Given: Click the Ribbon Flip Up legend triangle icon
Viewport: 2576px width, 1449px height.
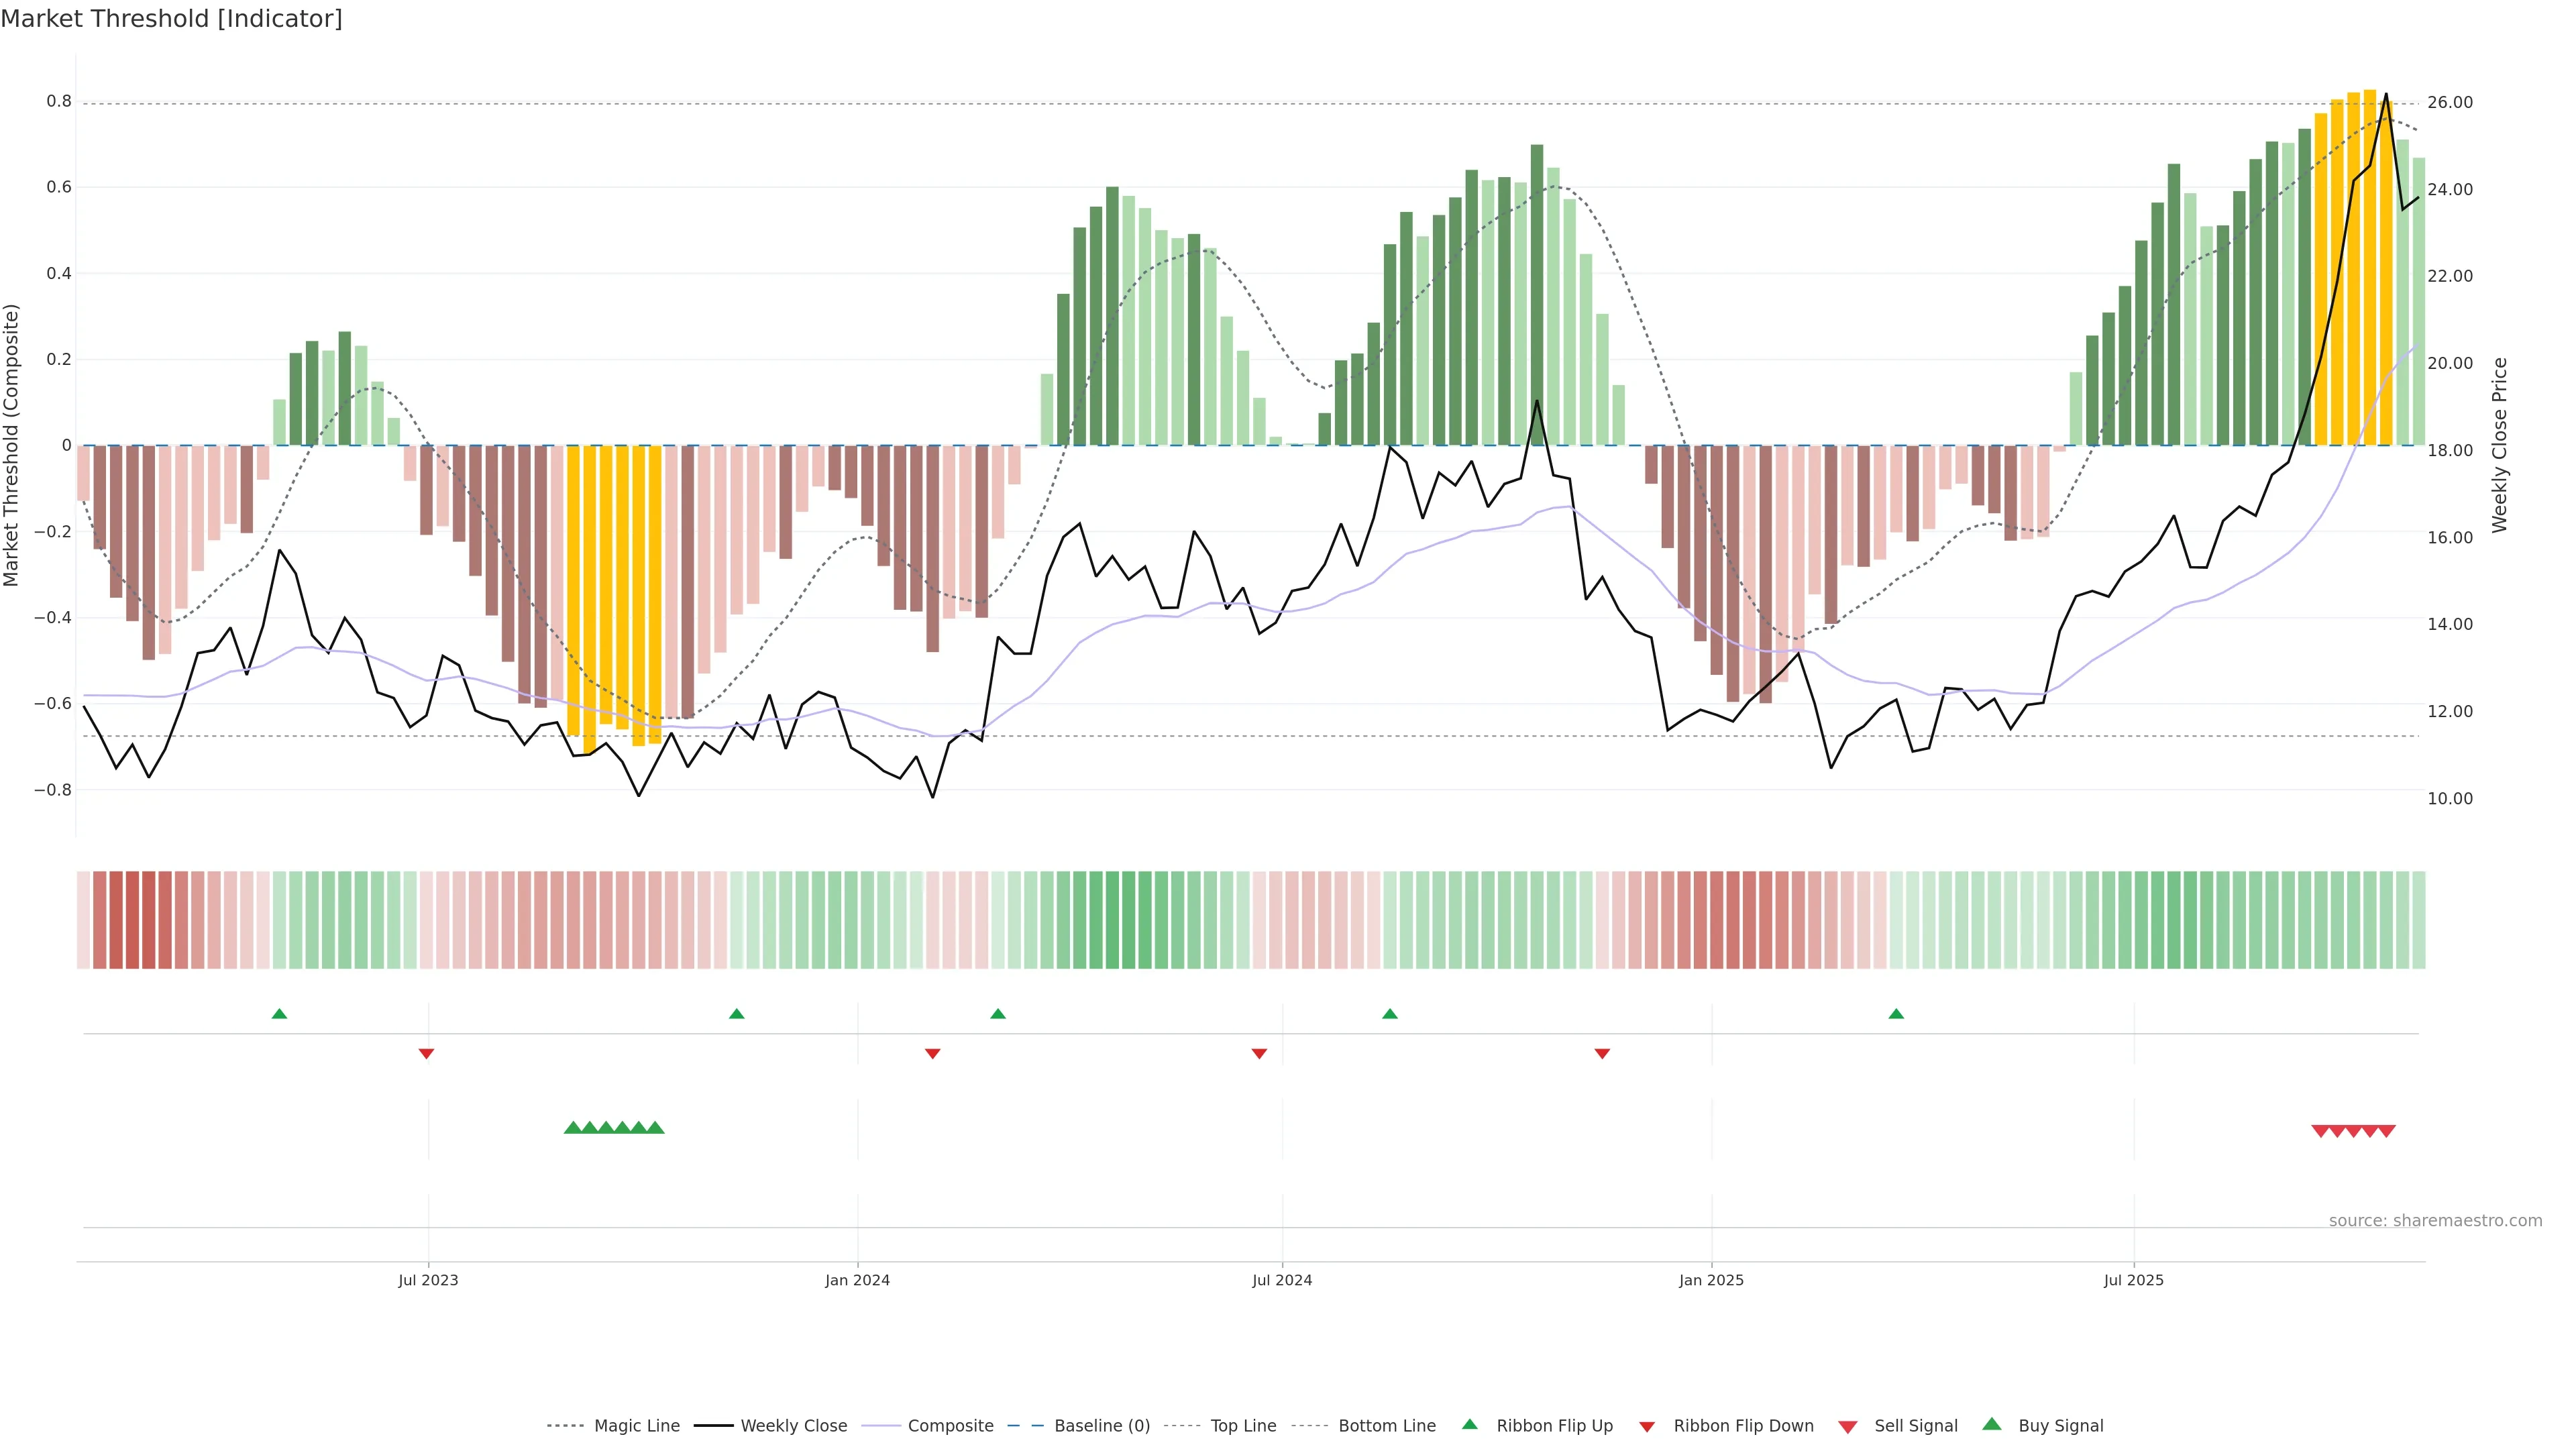Looking at the screenshot, I should point(1469,1424).
